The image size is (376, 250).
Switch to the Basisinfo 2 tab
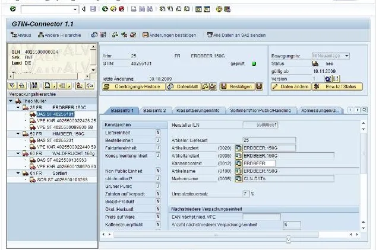coord(154,111)
